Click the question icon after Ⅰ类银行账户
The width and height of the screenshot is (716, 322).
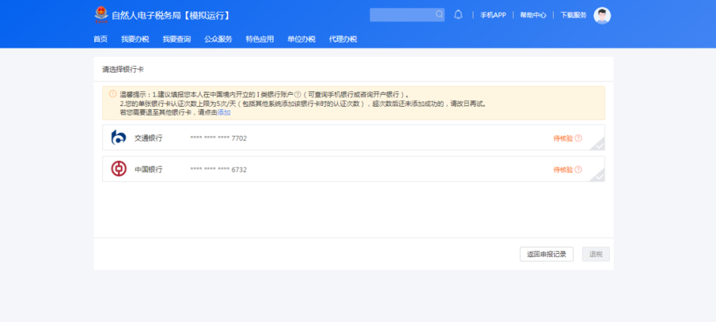(298, 94)
